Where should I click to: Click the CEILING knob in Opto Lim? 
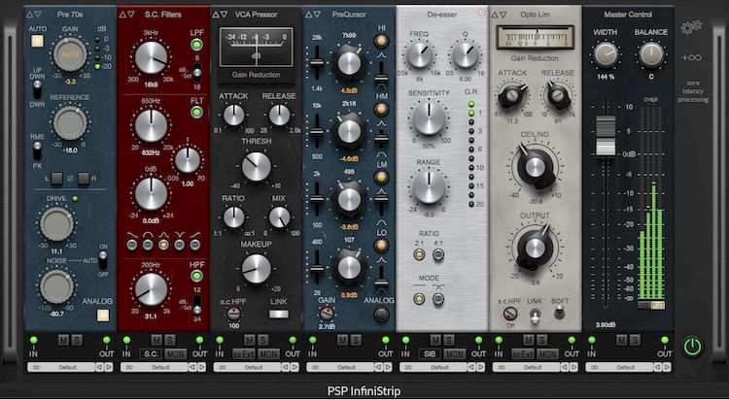click(x=535, y=166)
